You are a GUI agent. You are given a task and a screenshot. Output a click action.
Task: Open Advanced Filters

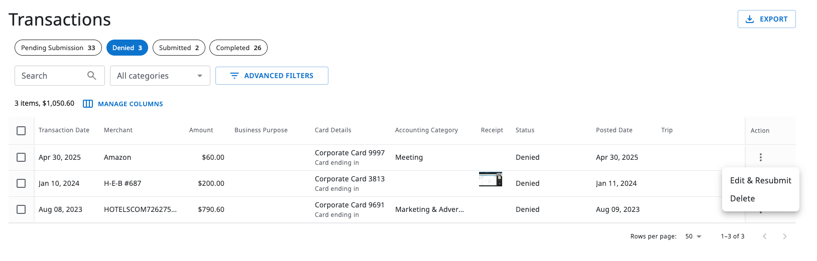point(272,76)
